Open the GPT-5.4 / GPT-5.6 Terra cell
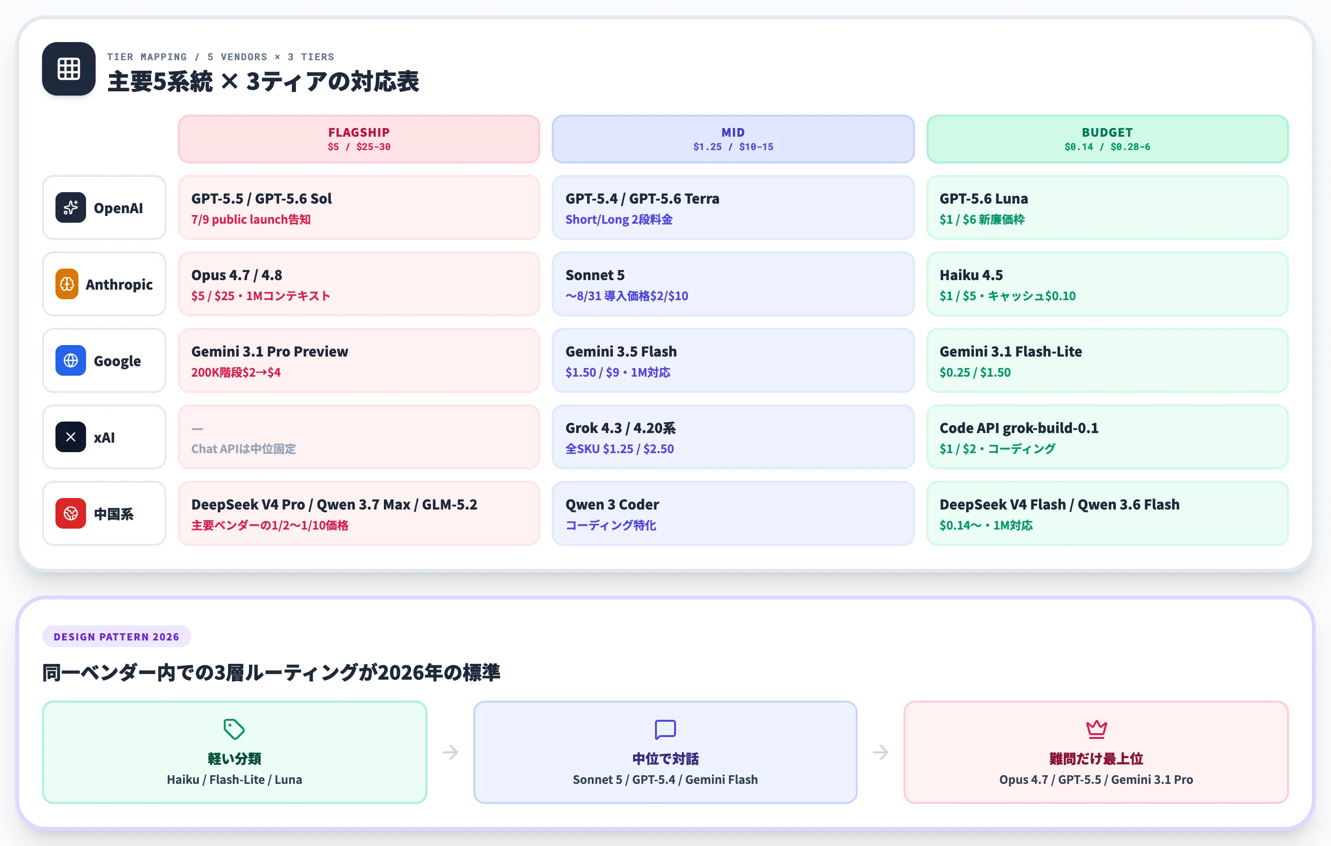Screen dimensions: 1331x846 (733, 208)
